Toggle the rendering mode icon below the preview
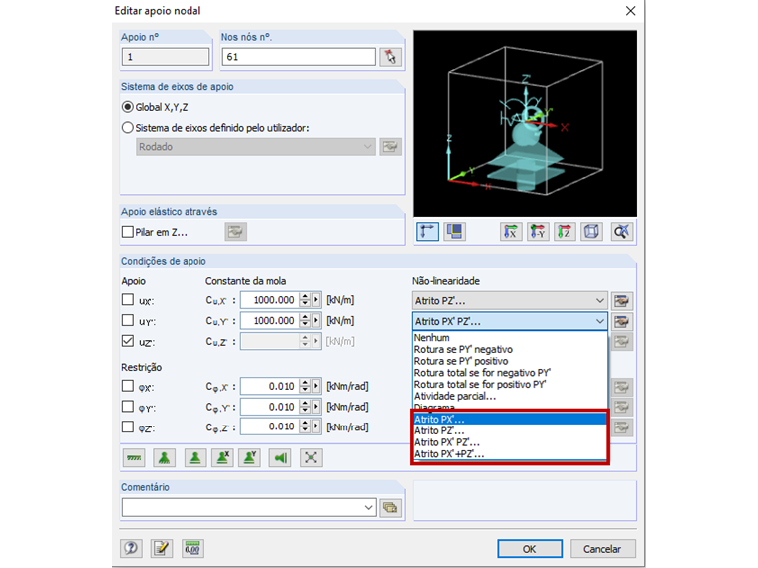758x568 pixels. tap(454, 232)
